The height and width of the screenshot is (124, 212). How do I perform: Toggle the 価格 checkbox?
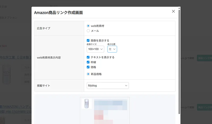tap(88, 67)
